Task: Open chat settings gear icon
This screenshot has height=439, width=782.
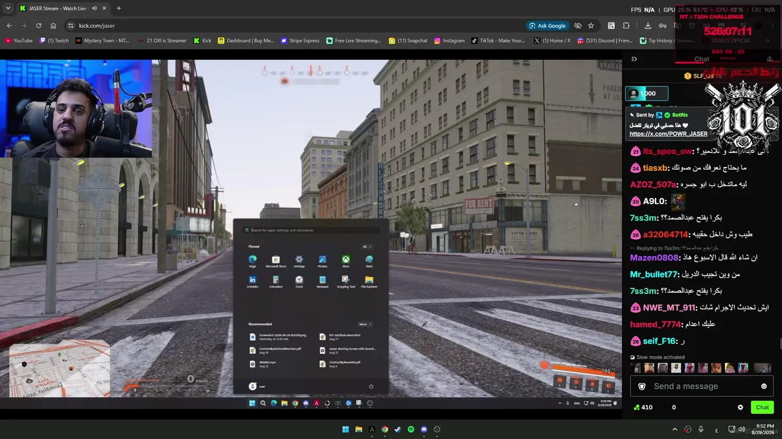Action: tap(740, 407)
